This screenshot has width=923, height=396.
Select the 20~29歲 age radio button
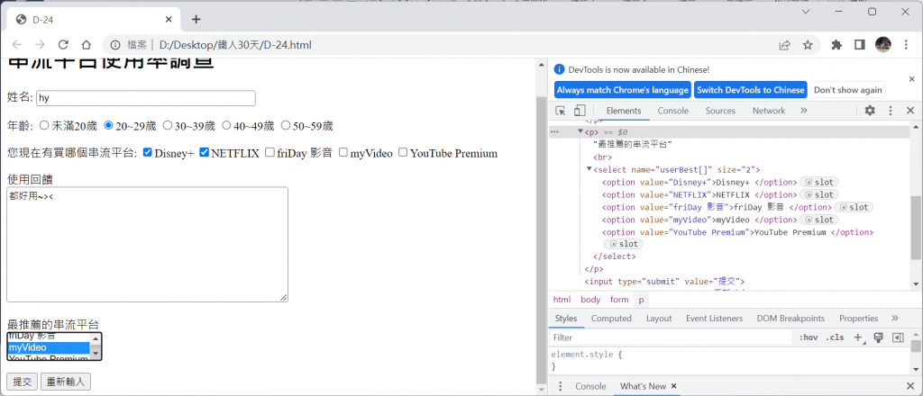pyautogui.click(x=108, y=125)
